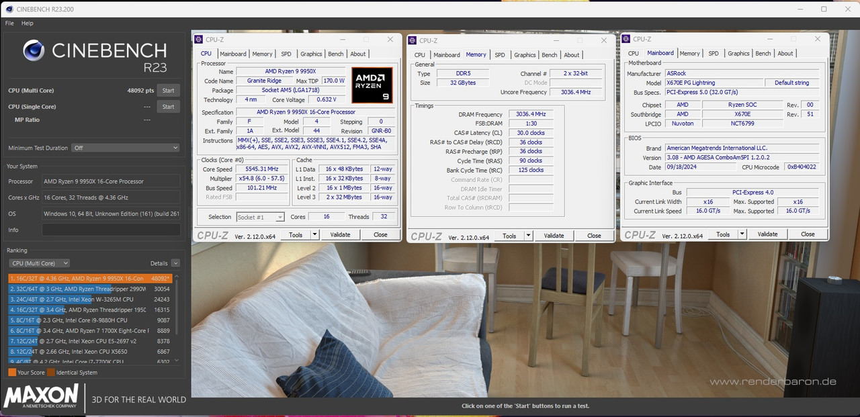Start the CPU Single Core test
The width and height of the screenshot is (860, 417).
point(169,106)
